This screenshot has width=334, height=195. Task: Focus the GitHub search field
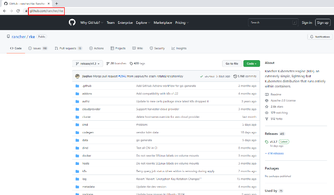(x=273, y=23)
